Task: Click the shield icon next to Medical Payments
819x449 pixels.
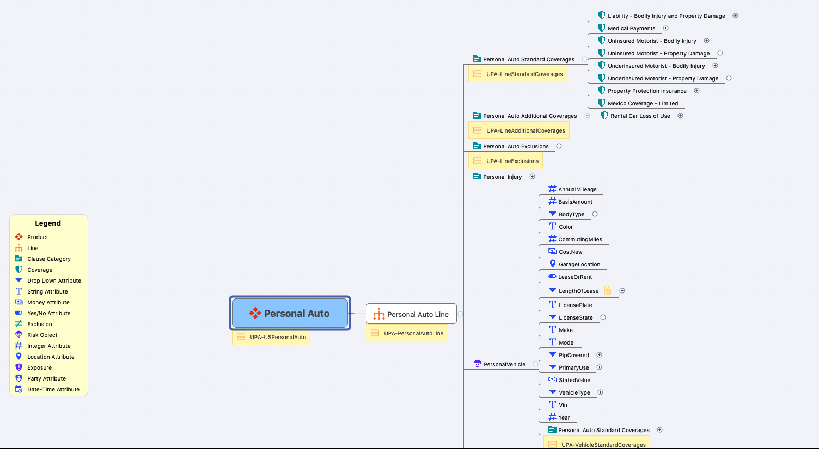Action: click(x=602, y=28)
